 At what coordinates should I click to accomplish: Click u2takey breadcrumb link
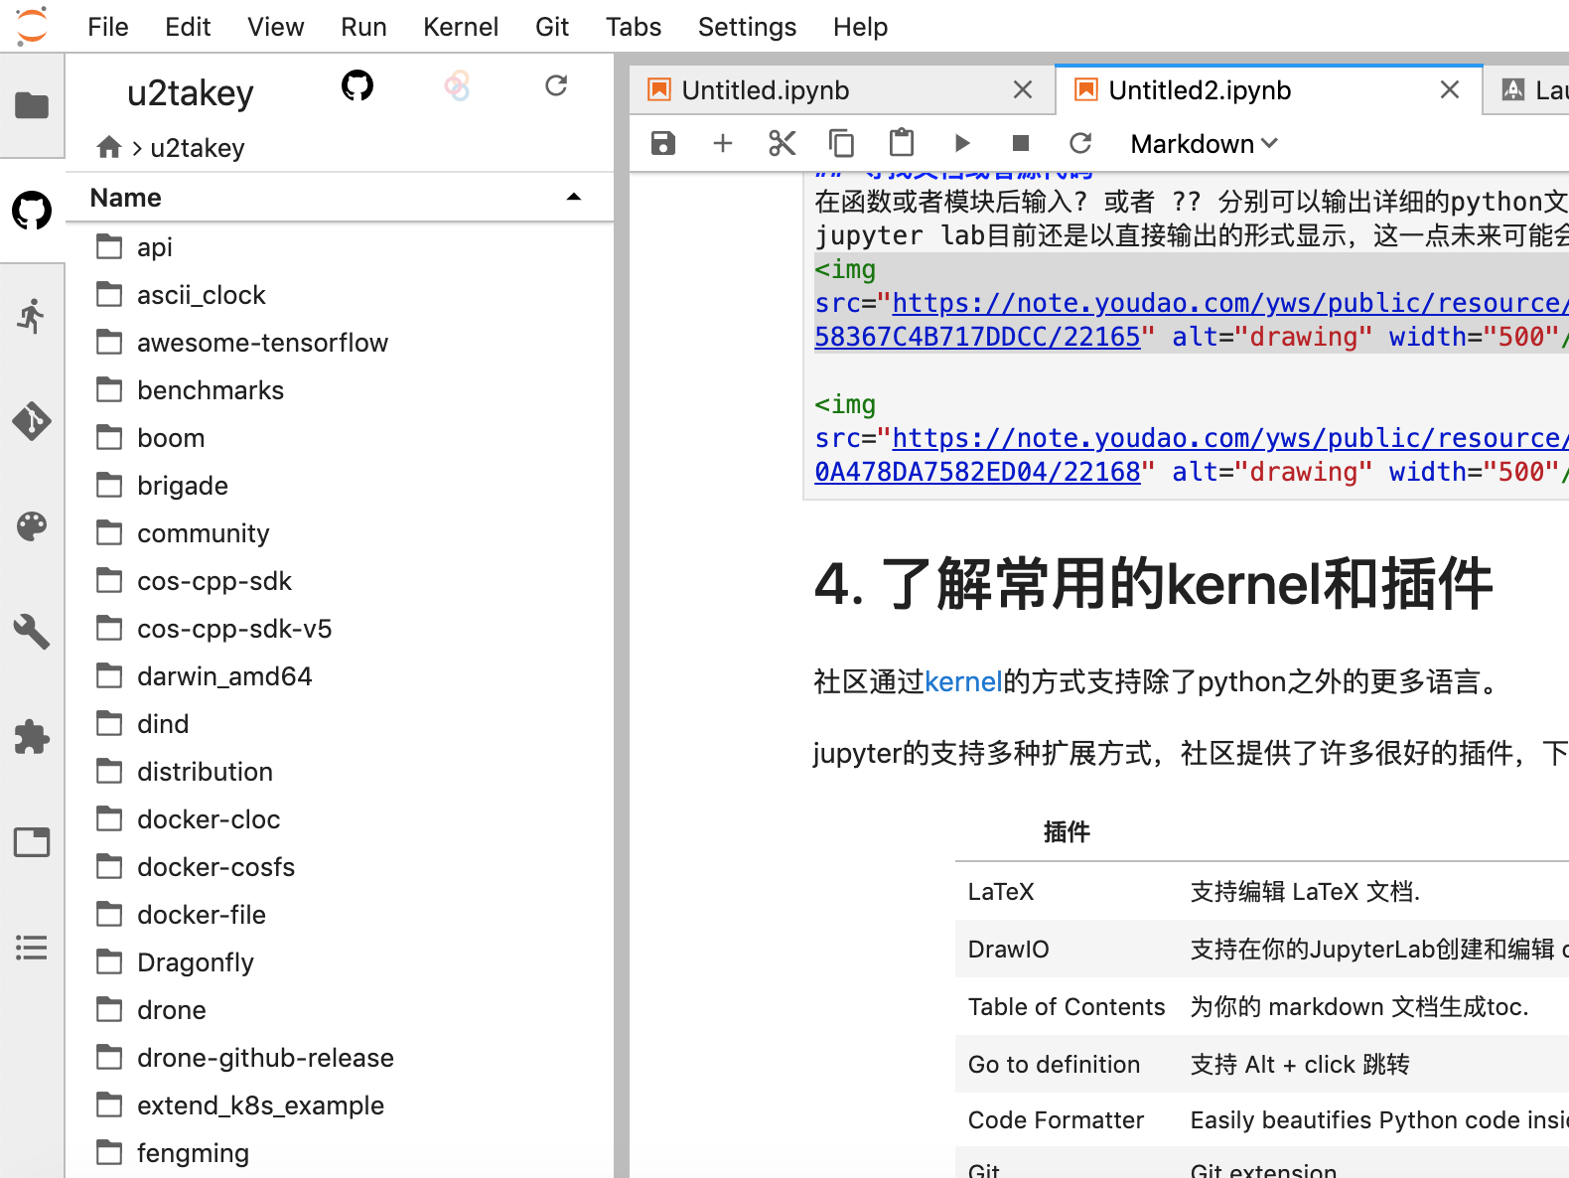198,148
